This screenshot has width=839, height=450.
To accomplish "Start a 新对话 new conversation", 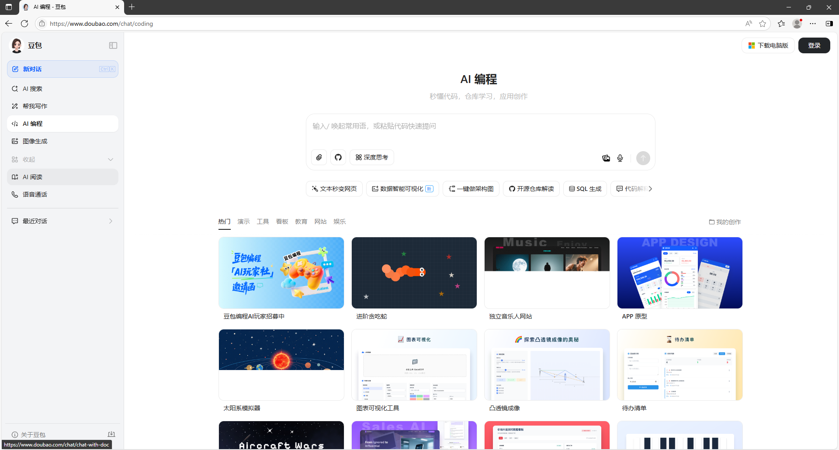I will pyautogui.click(x=62, y=69).
